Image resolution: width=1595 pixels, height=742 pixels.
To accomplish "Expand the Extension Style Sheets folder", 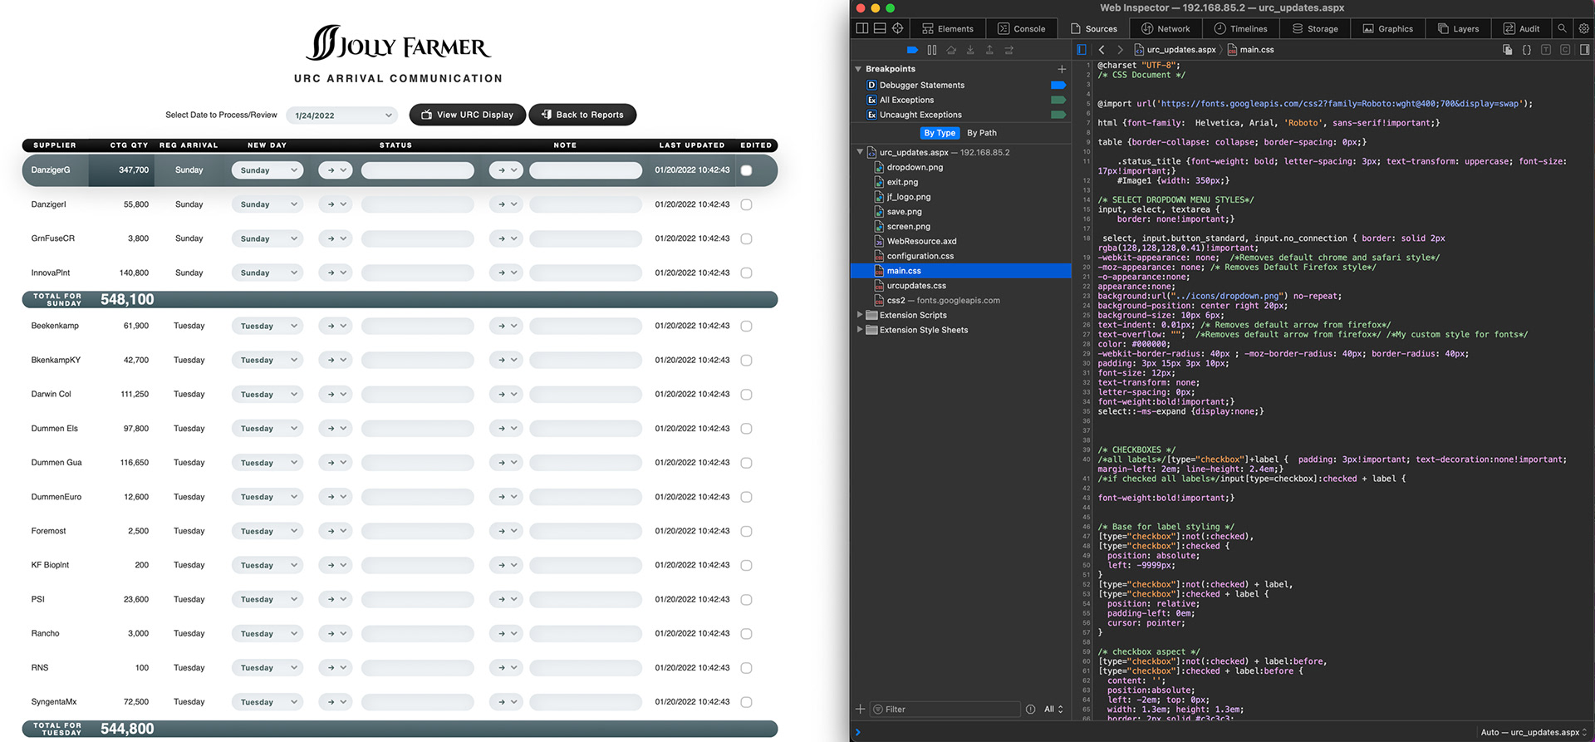I will [860, 330].
